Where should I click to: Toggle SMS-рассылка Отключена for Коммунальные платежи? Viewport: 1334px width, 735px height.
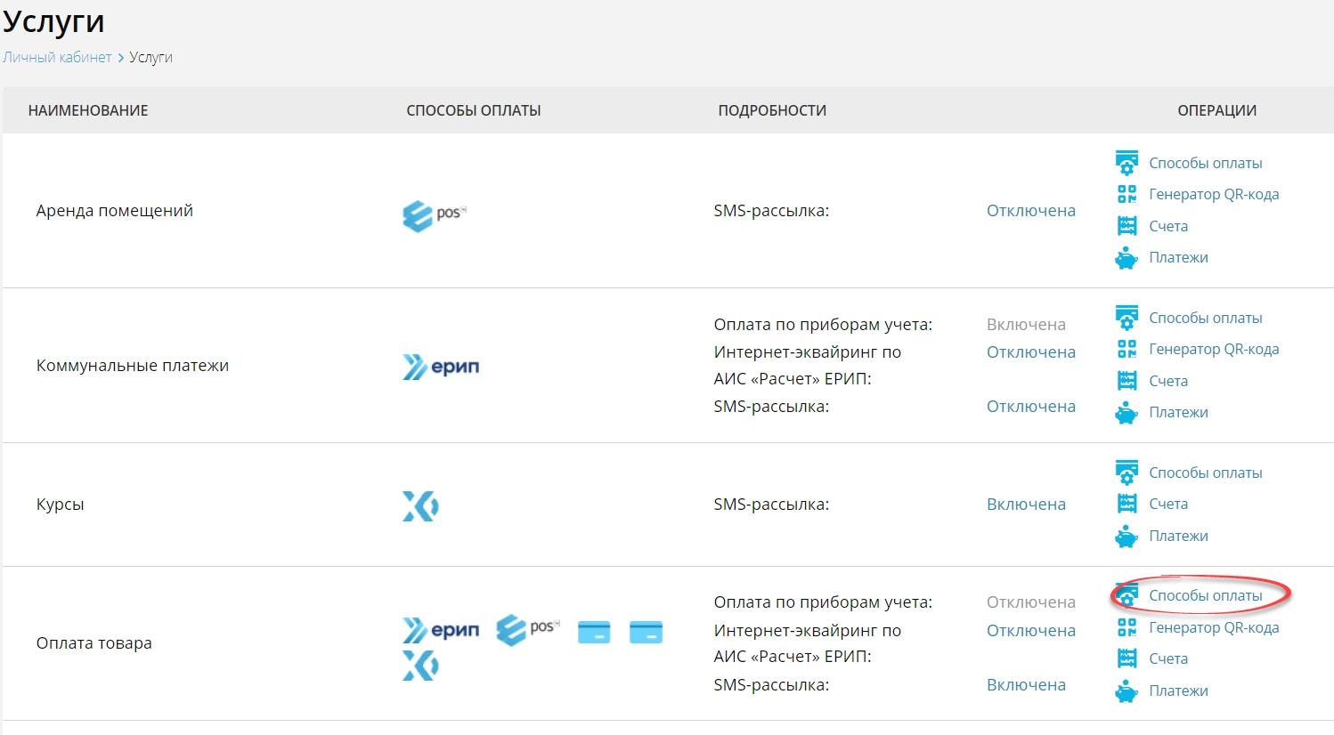point(1031,407)
